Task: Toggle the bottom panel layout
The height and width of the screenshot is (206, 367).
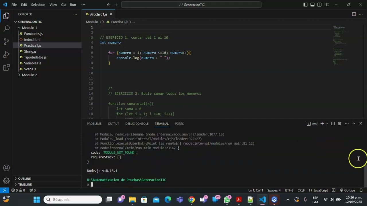Action: pyautogui.click(x=313, y=5)
